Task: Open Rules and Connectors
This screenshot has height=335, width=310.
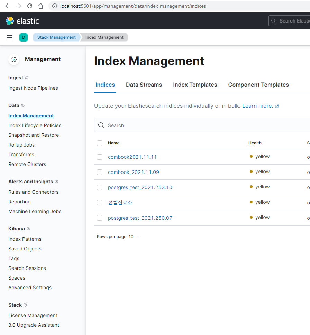Action: coord(33,192)
